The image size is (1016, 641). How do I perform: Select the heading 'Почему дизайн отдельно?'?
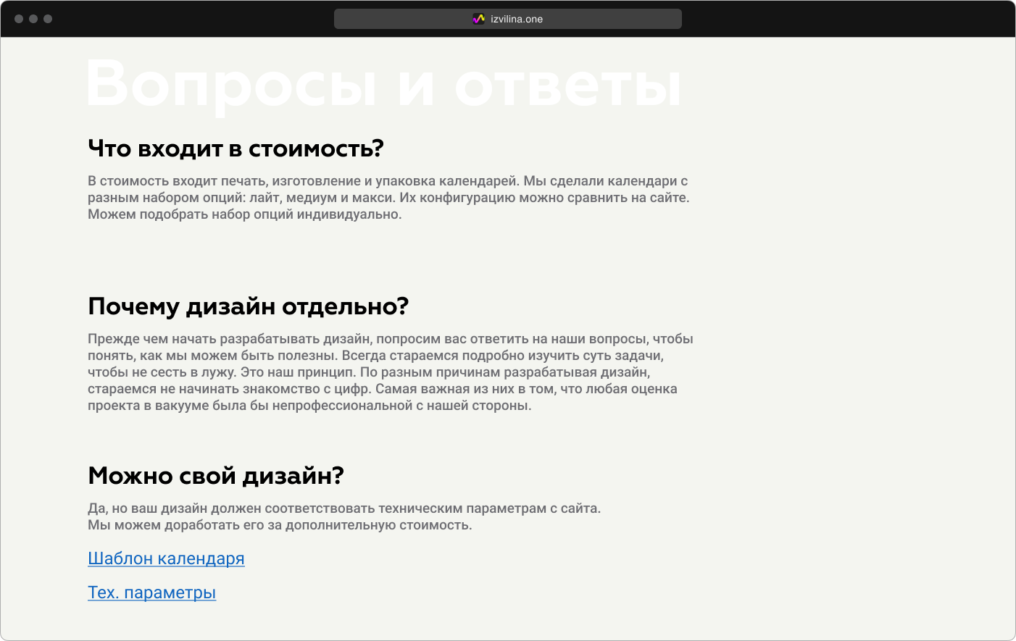248,305
